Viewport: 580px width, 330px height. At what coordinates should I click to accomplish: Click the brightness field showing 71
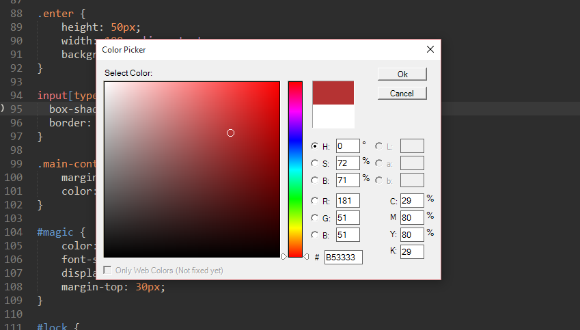pyautogui.click(x=348, y=180)
